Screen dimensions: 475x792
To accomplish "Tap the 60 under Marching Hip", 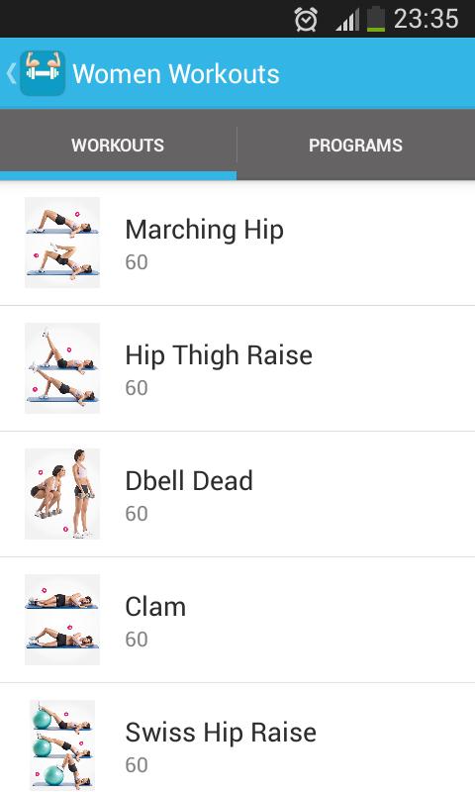I will 137,262.
